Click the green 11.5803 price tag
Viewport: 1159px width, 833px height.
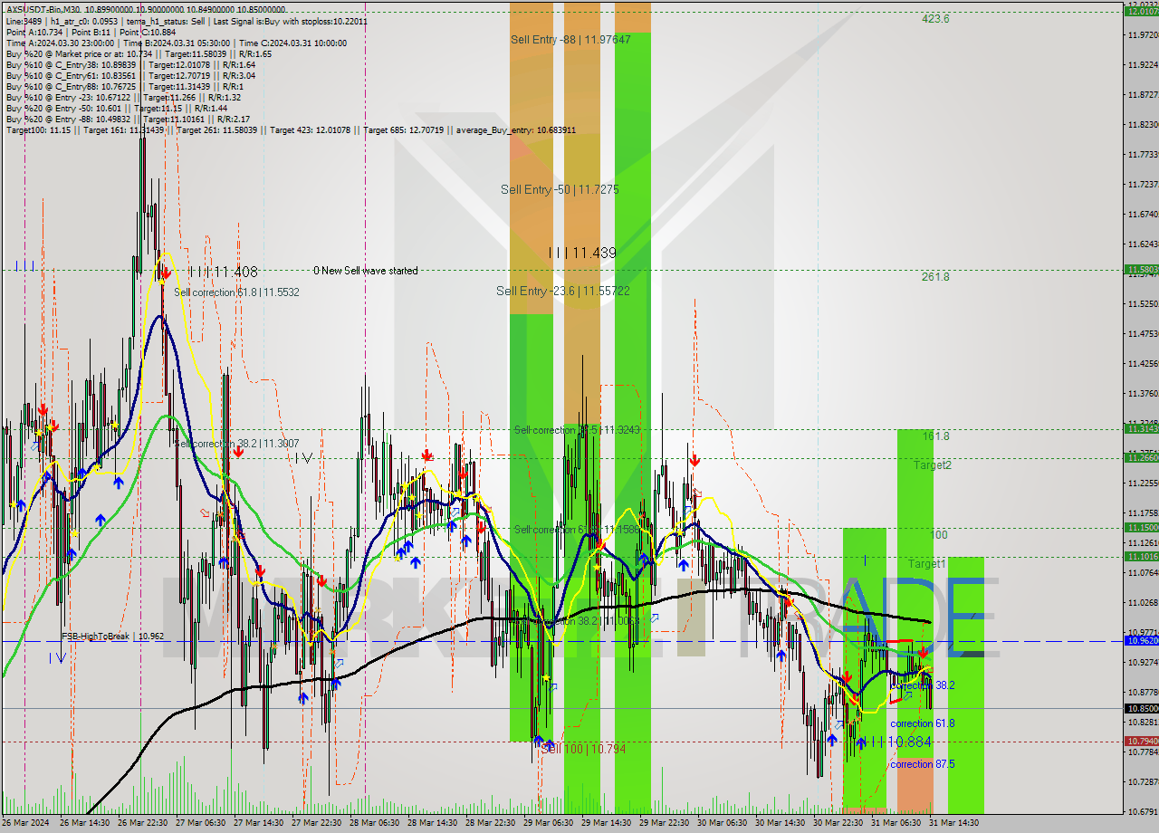[1141, 269]
